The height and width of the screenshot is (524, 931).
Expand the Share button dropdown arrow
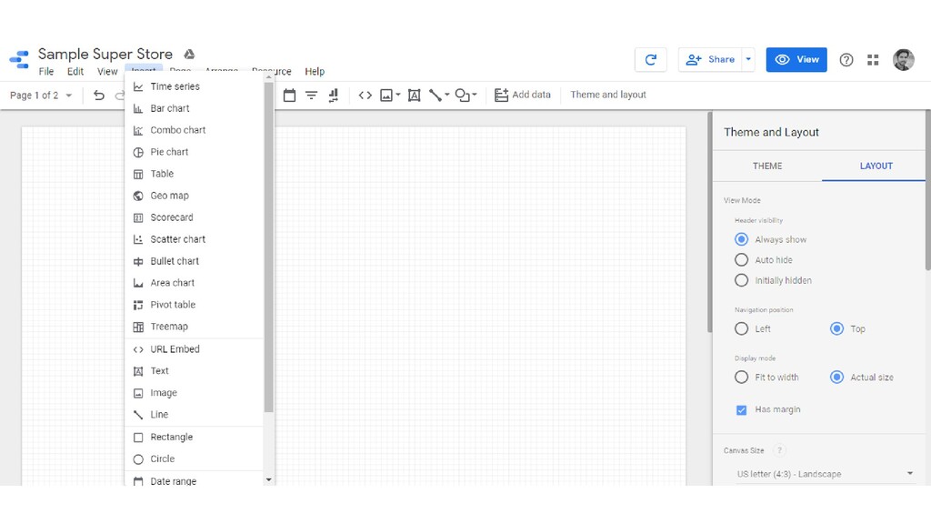748,59
